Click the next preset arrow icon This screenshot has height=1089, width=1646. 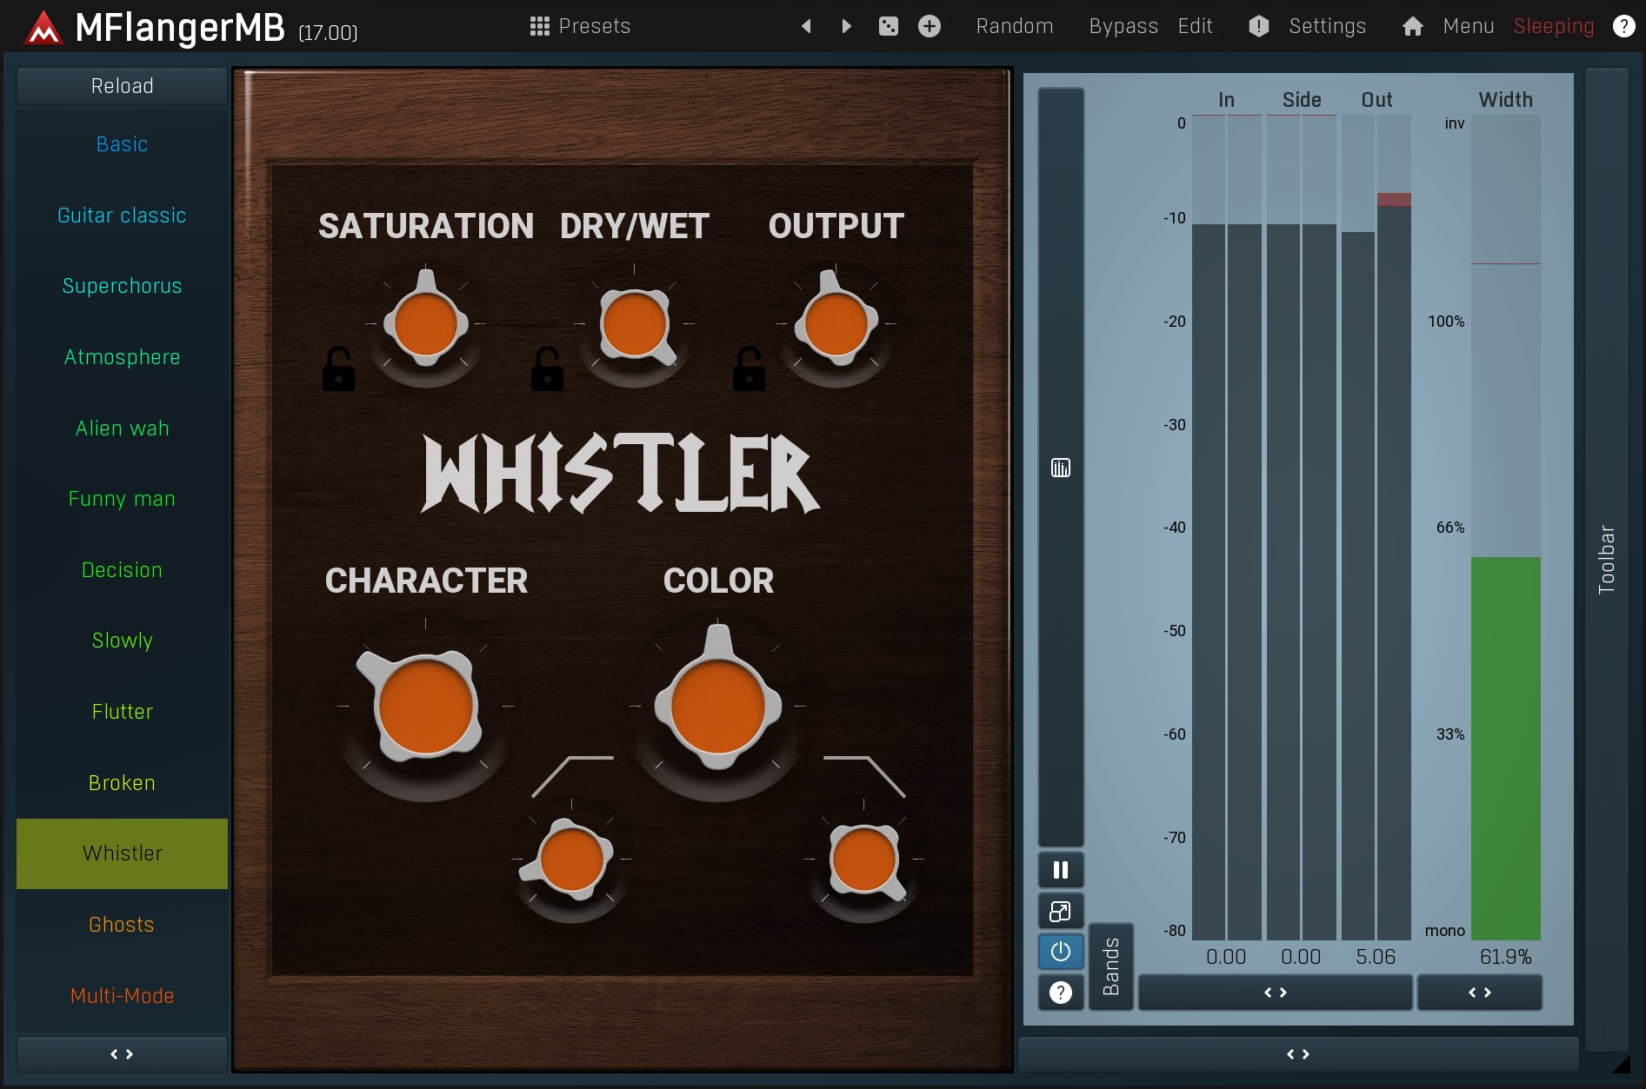tap(846, 26)
